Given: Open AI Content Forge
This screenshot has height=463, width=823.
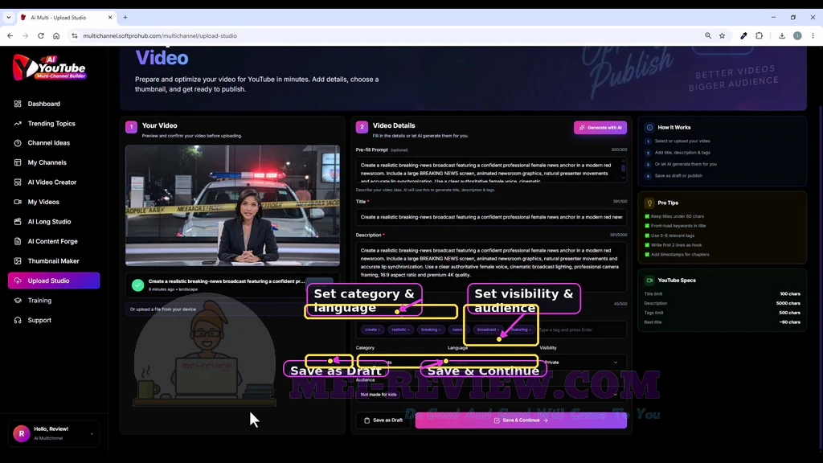Looking at the screenshot, I should (52, 241).
